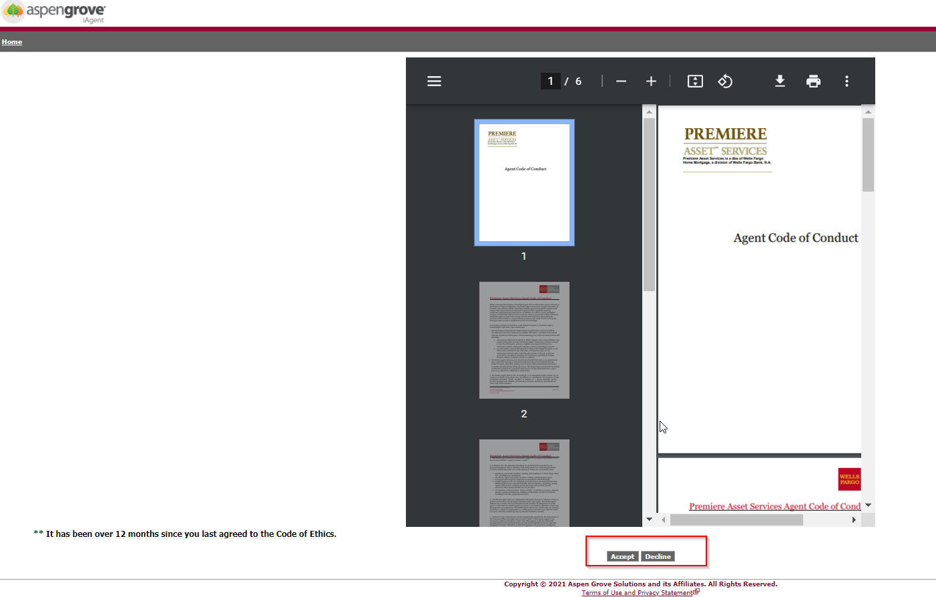Edit the current page number field
Image resolution: width=936 pixels, height=597 pixels.
point(550,81)
